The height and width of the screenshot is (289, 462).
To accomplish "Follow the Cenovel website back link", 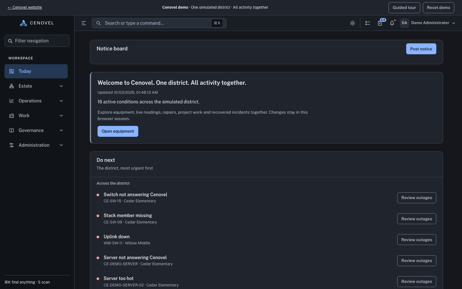I will click(x=25, y=7).
